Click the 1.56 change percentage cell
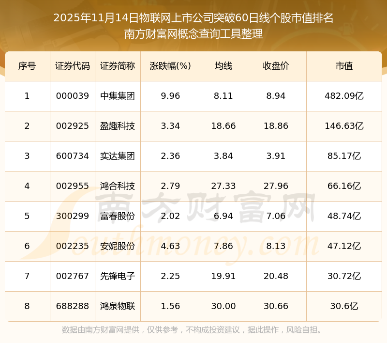 click(x=170, y=306)
